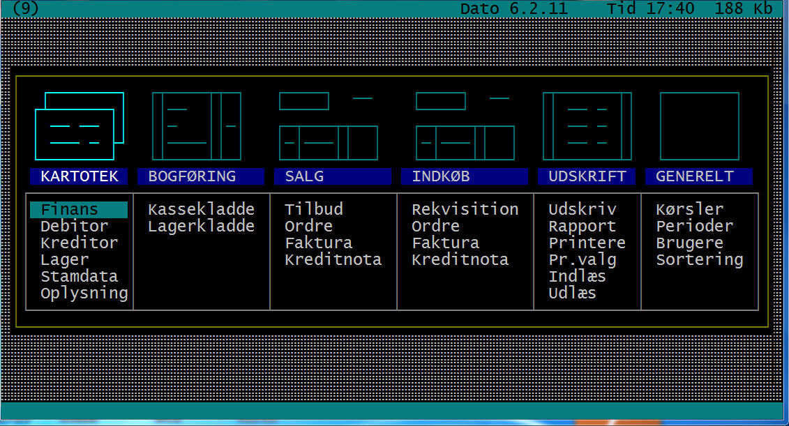This screenshot has width=789, height=426.
Task: Click the Udskrift report icon
Action: (587, 126)
